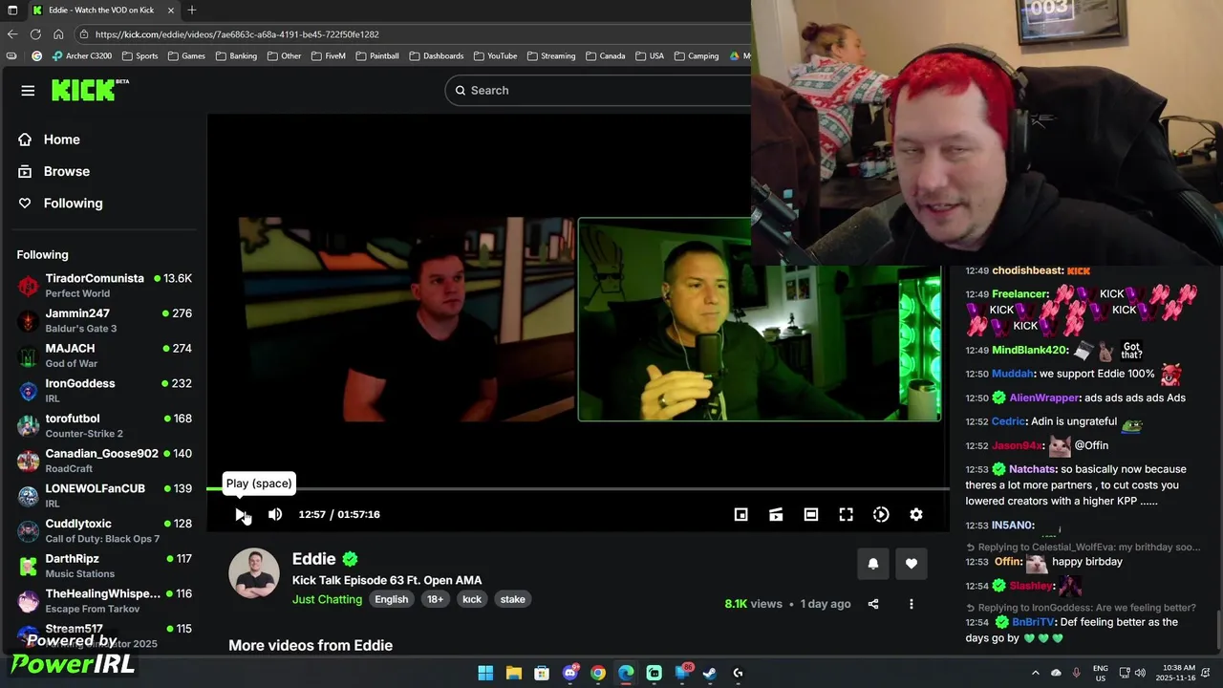
Task: Close the Eddie VOD browser tab
Action: (x=171, y=10)
